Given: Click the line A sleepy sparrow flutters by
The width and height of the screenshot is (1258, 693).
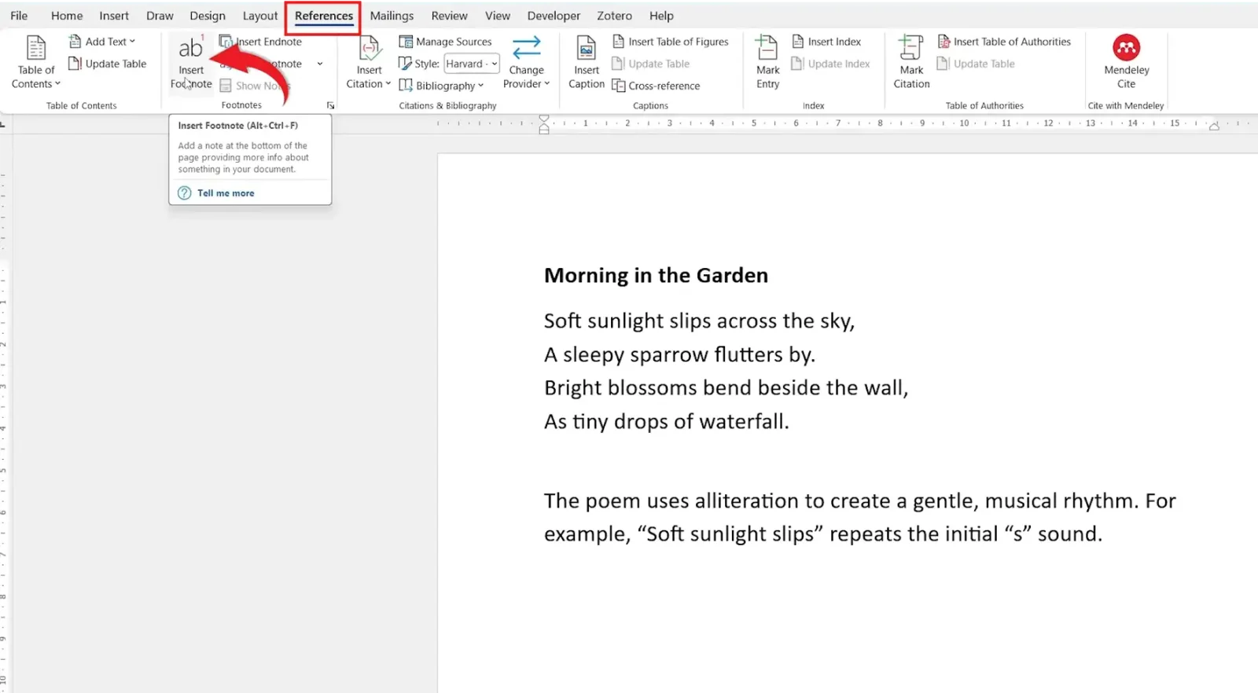Looking at the screenshot, I should 679,355.
